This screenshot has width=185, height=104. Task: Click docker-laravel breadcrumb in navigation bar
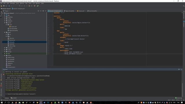[x=6, y=9]
